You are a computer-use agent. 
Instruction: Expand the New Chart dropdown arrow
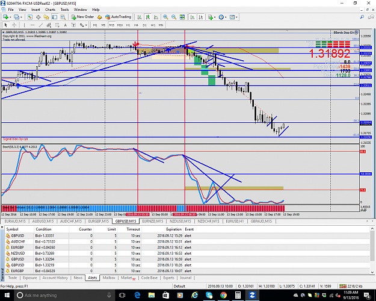[x=10, y=17]
